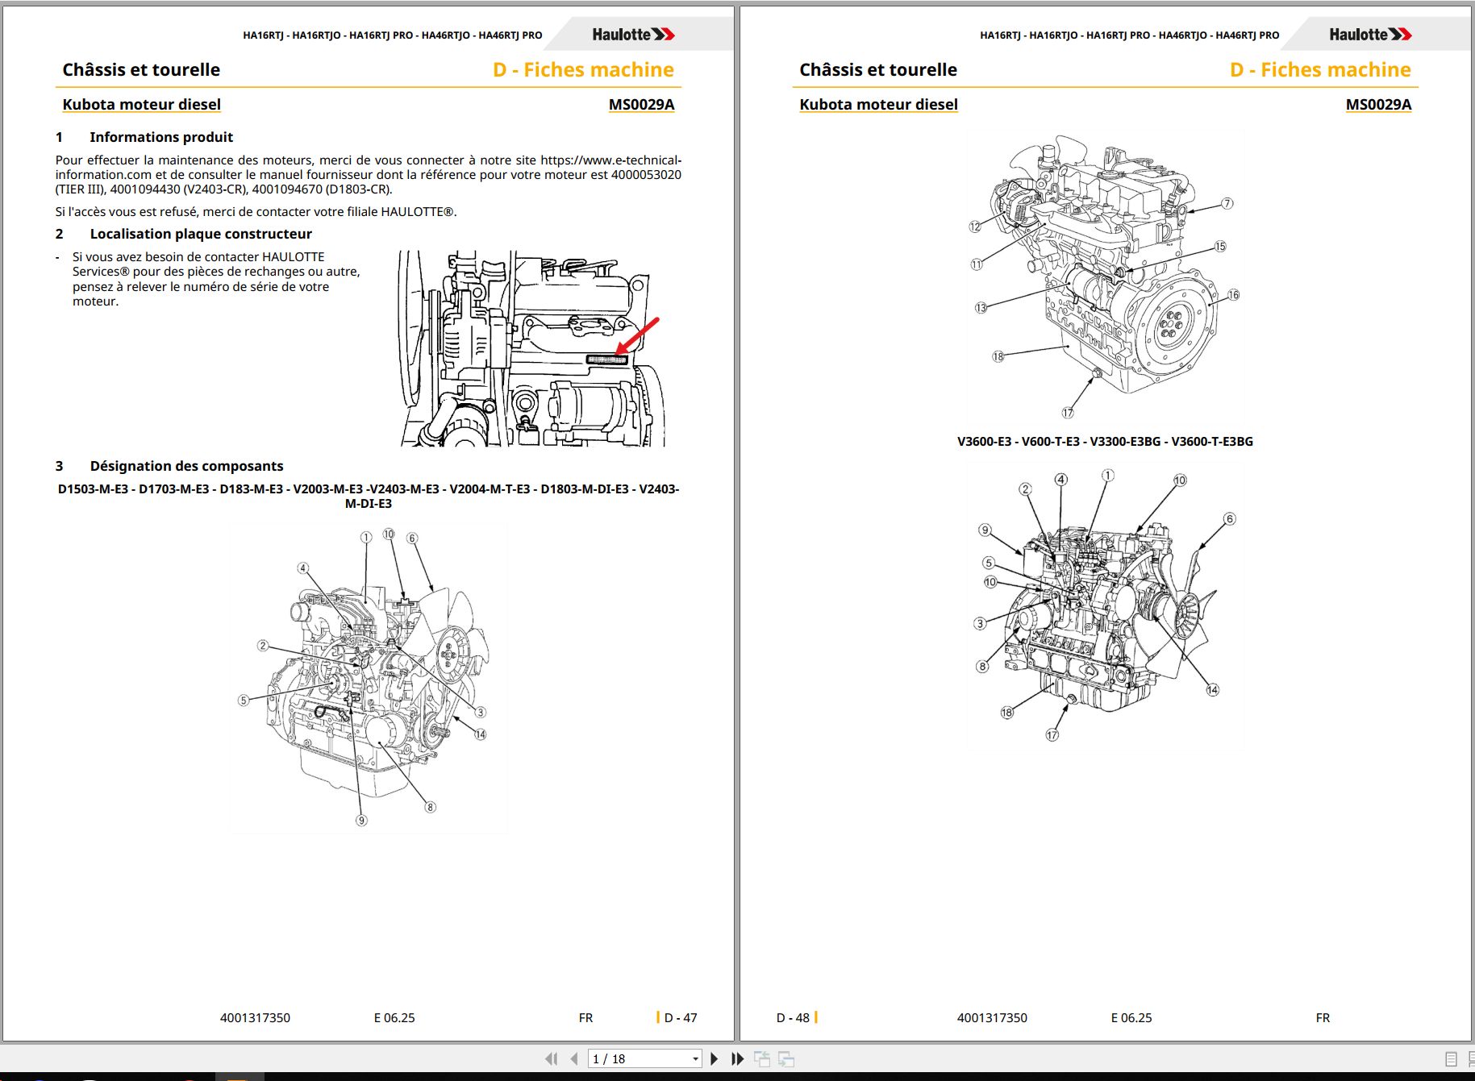The image size is (1475, 1081).
Task: Go to the next page
Action: coord(714,1058)
